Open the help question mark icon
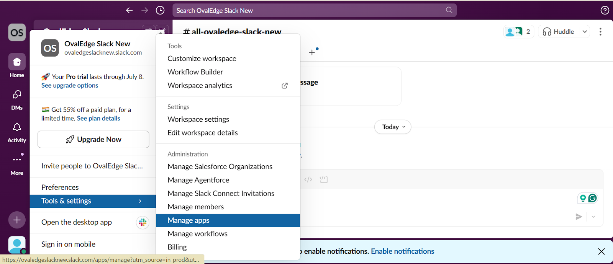The width and height of the screenshot is (613, 264). (x=605, y=10)
